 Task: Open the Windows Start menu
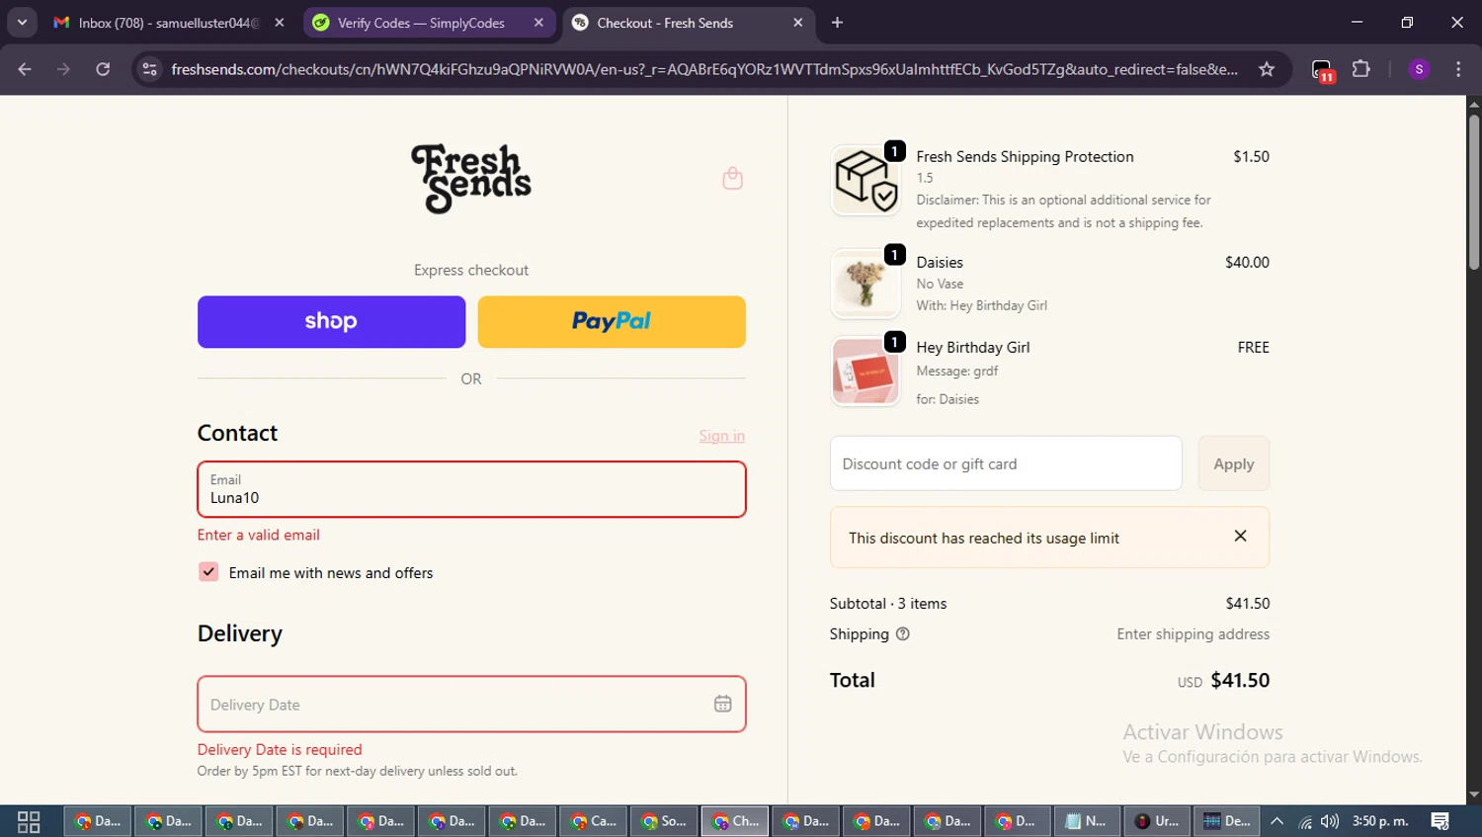tap(29, 821)
